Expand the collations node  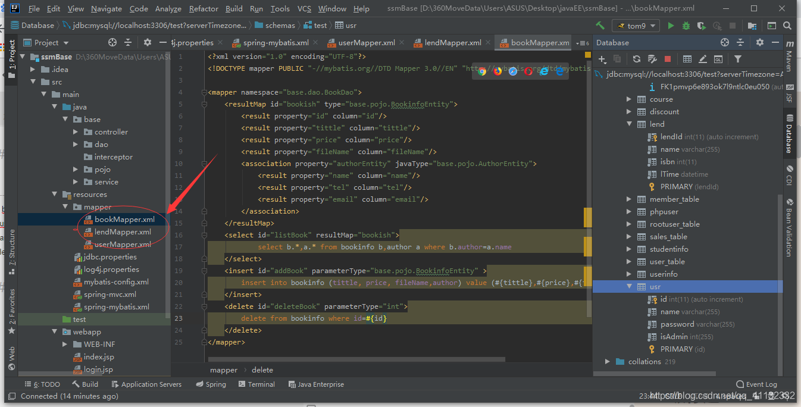[x=607, y=362]
